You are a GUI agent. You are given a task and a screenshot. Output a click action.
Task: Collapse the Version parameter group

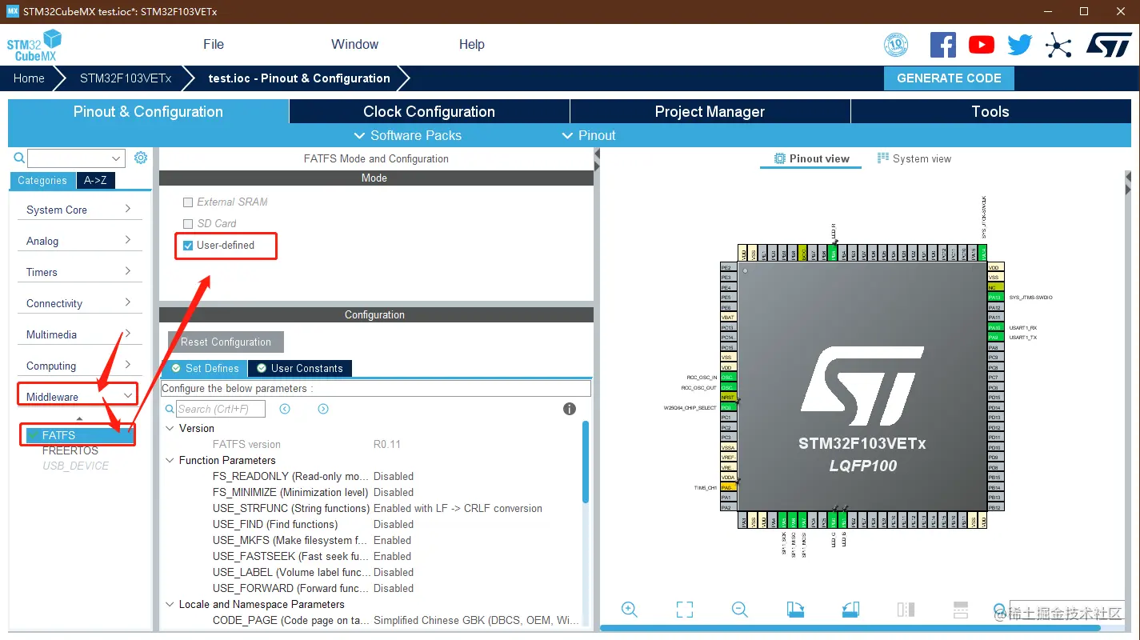tap(170, 429)
